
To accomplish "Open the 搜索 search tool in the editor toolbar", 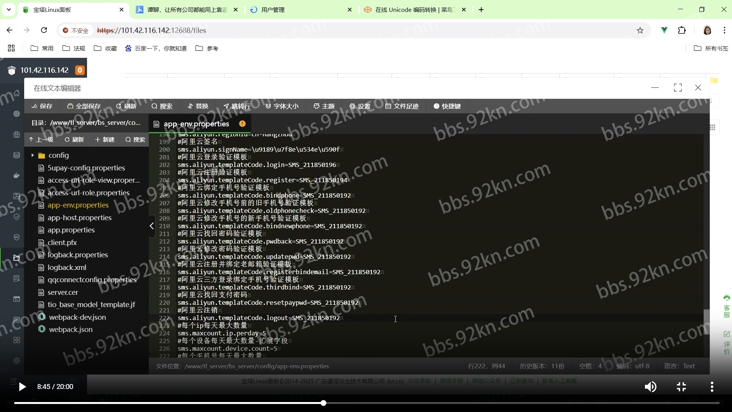I will click(x=162, y=106).
